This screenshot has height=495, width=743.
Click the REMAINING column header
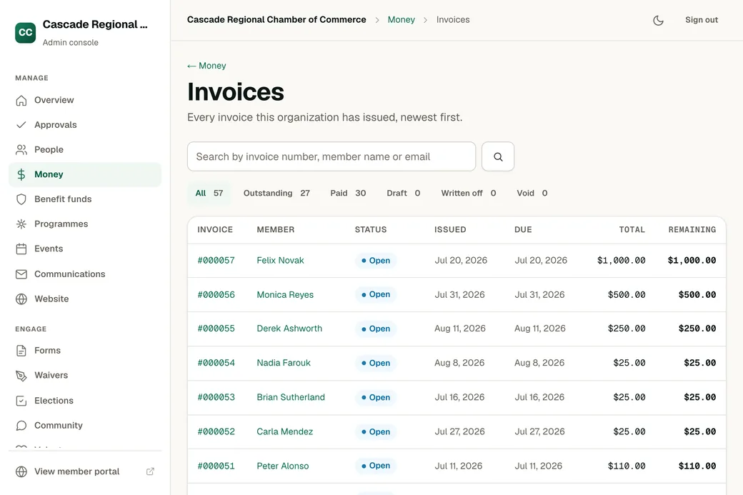pos(692,230)
